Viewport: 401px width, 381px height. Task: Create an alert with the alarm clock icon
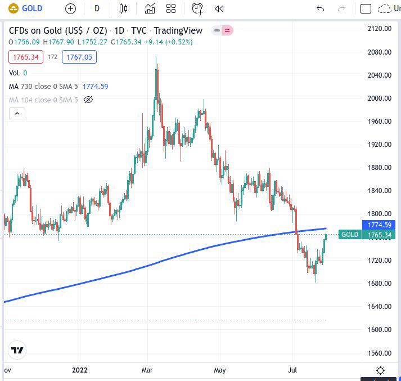[x=197, y=8]
